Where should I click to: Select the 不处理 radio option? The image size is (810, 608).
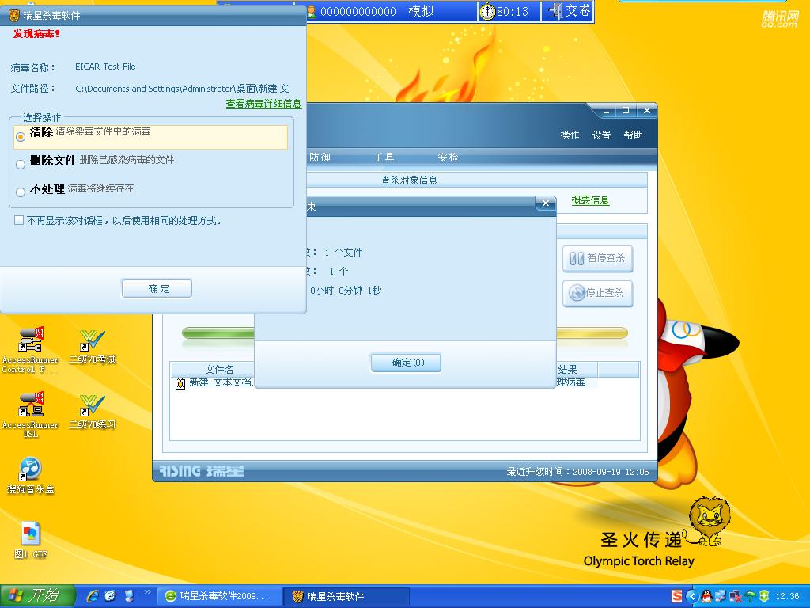point(21,192)
